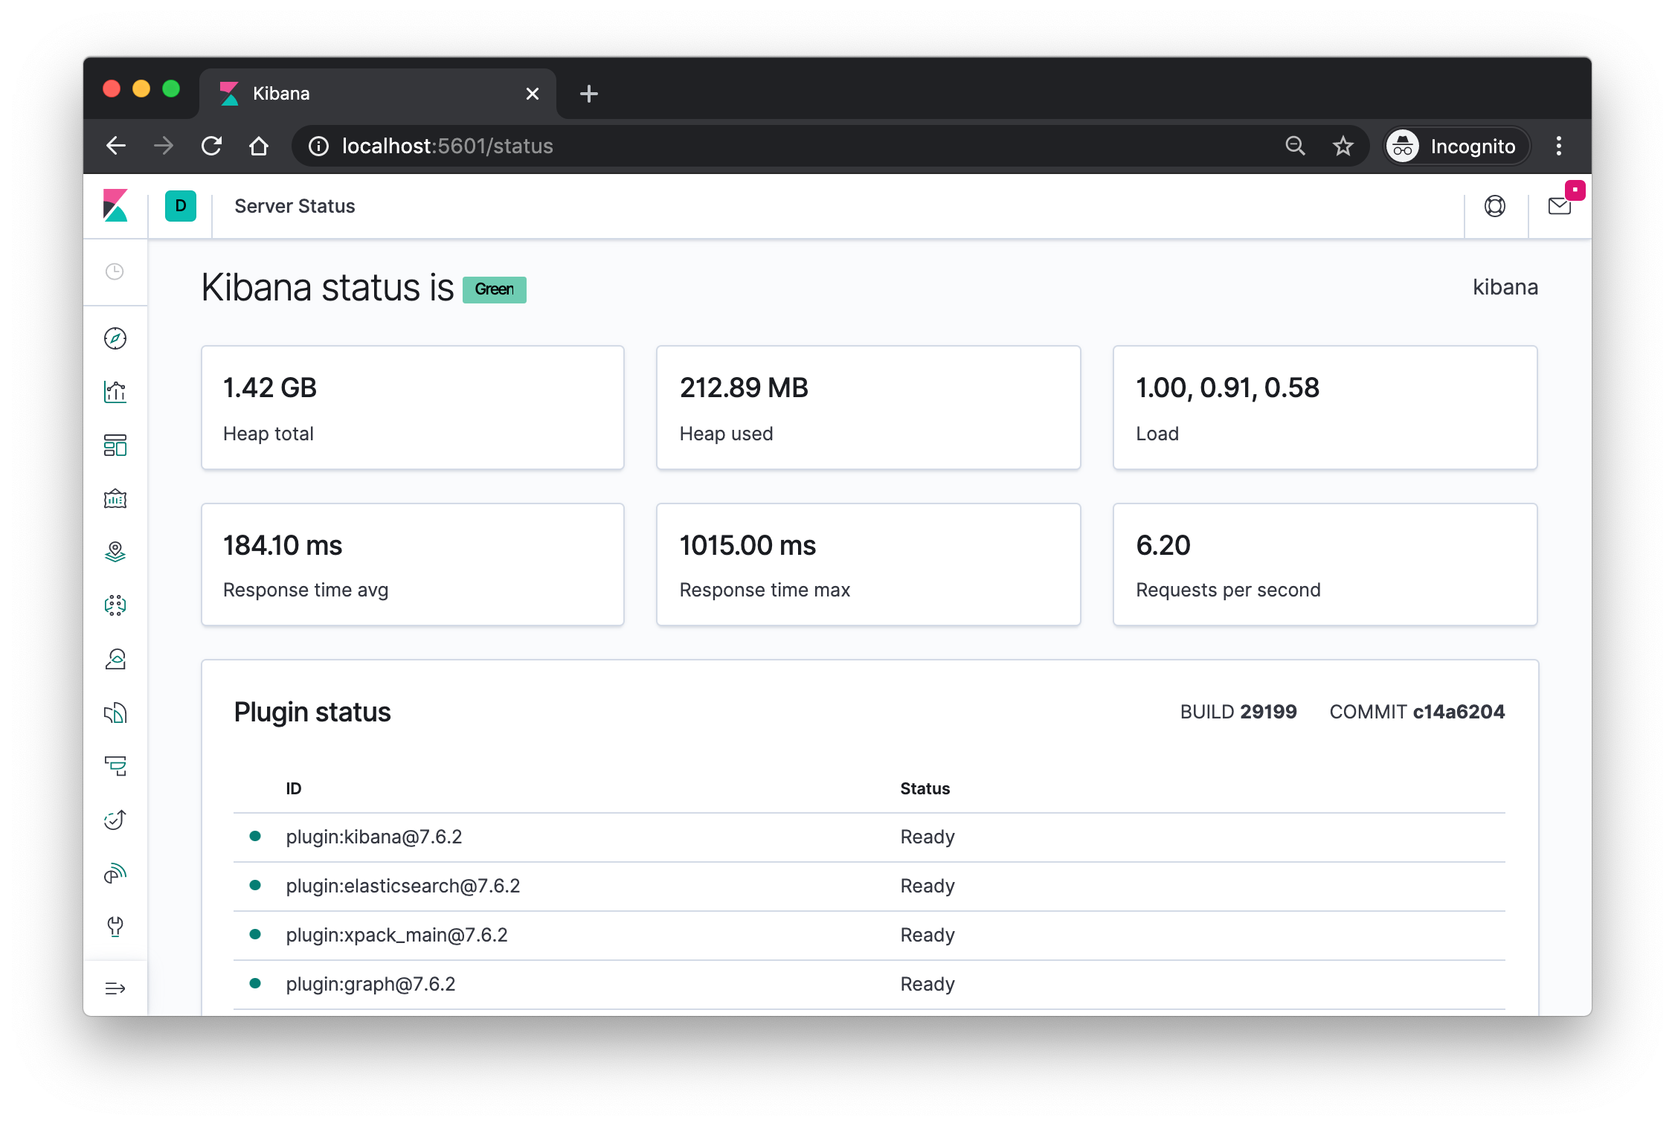Open the newsfeed mail icon
The image size is (1675, 1126).
[x=1560, y=206]
